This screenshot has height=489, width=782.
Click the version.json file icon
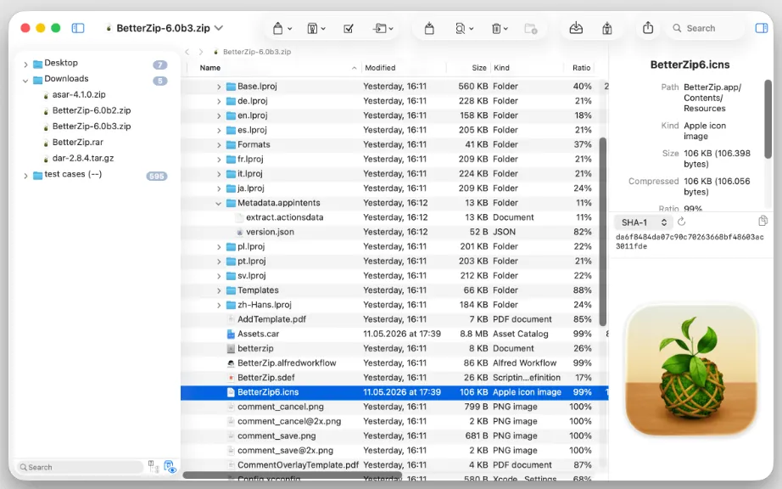(239, 232)
